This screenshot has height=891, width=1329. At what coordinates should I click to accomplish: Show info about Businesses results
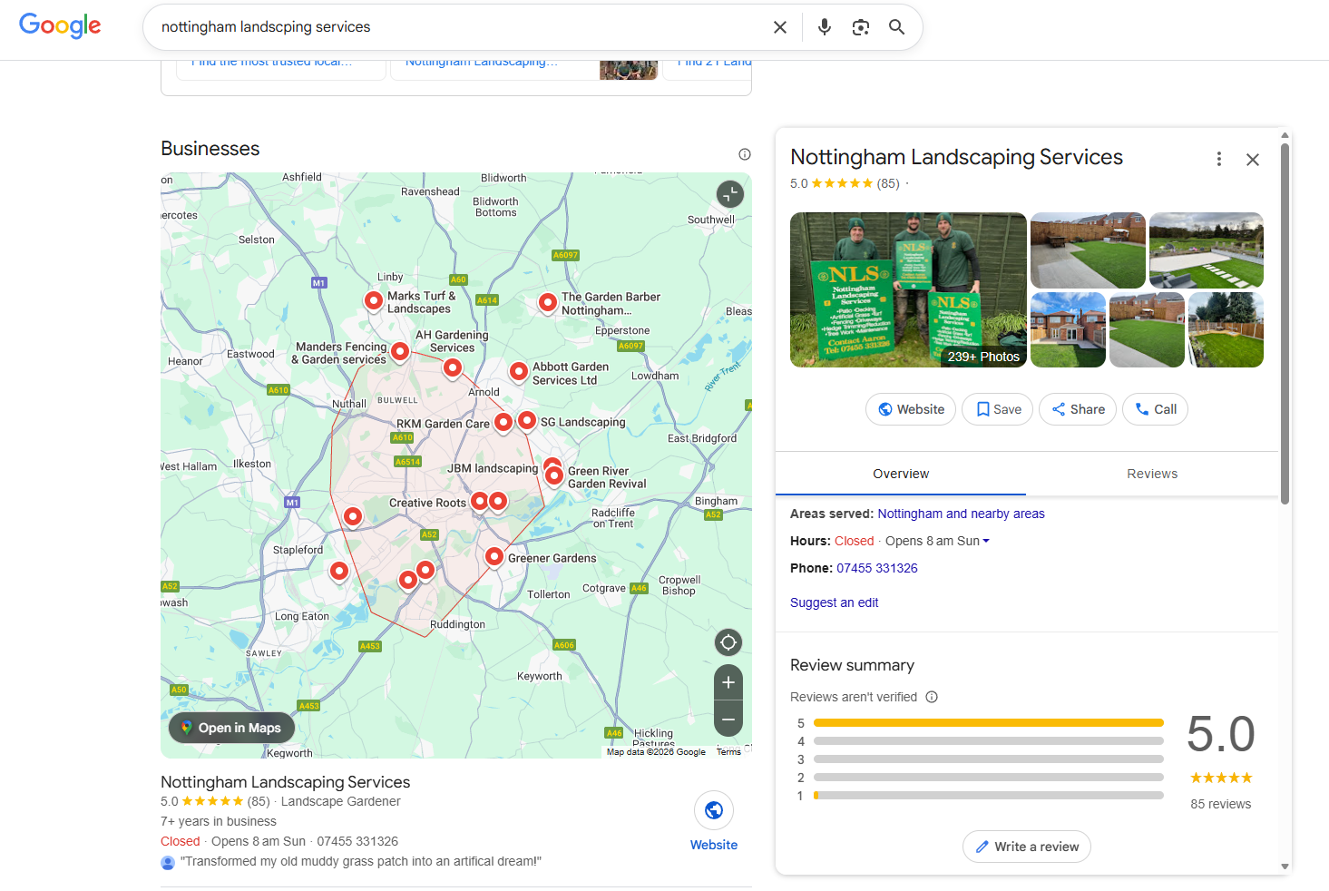[x=744, y=154]
